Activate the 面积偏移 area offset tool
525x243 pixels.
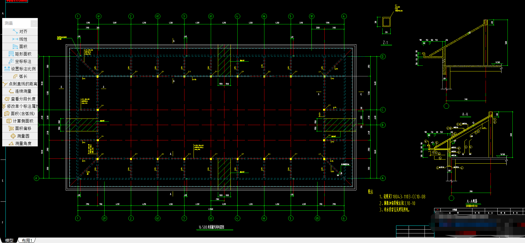tap(20, 128)
